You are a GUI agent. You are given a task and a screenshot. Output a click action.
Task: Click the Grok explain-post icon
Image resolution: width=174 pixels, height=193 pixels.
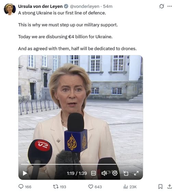click(x=162, y=6)
